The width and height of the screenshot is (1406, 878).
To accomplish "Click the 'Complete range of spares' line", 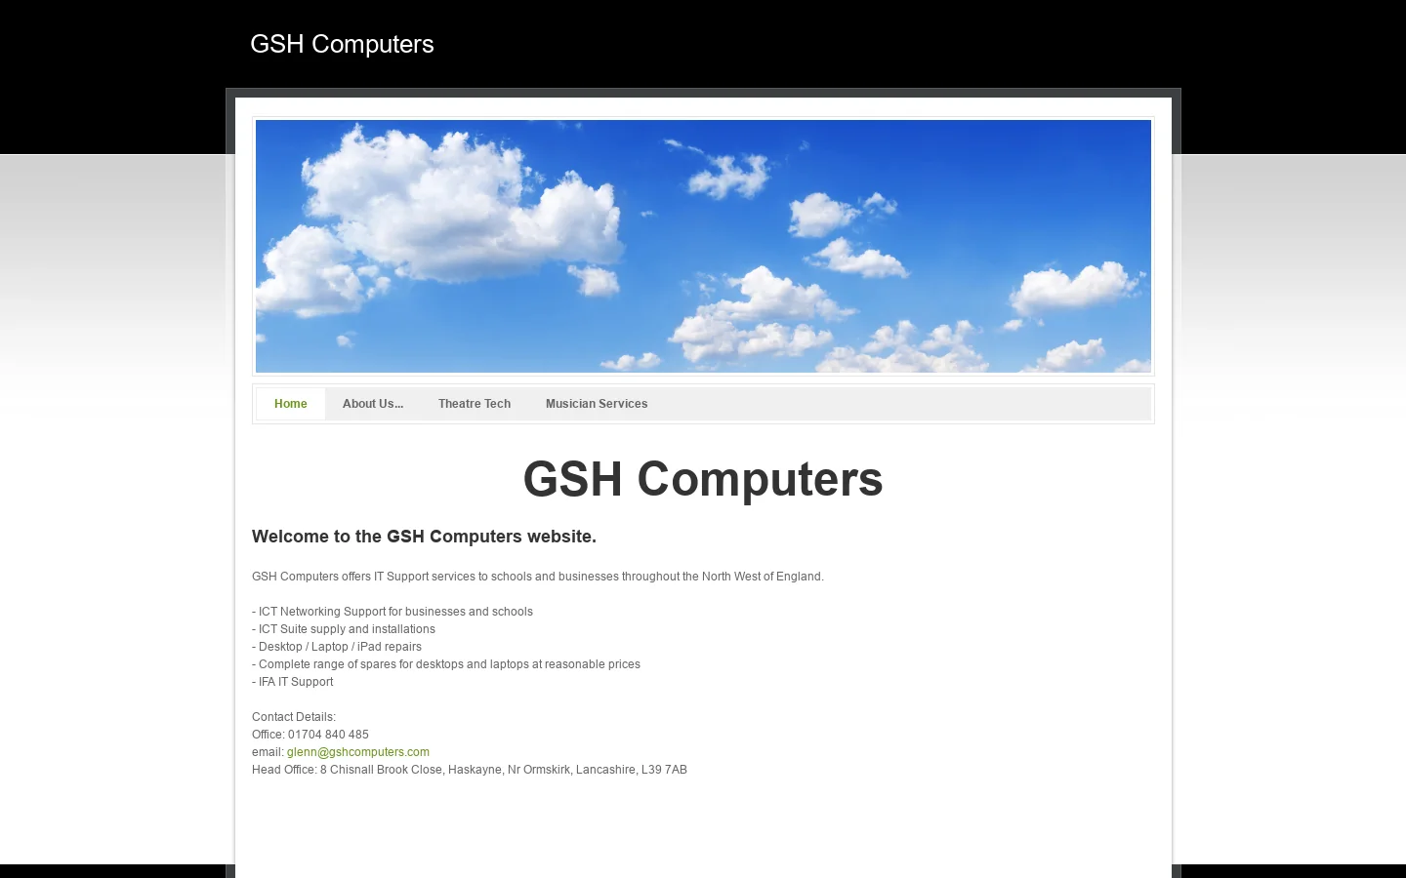I will (x=446, y=664).
